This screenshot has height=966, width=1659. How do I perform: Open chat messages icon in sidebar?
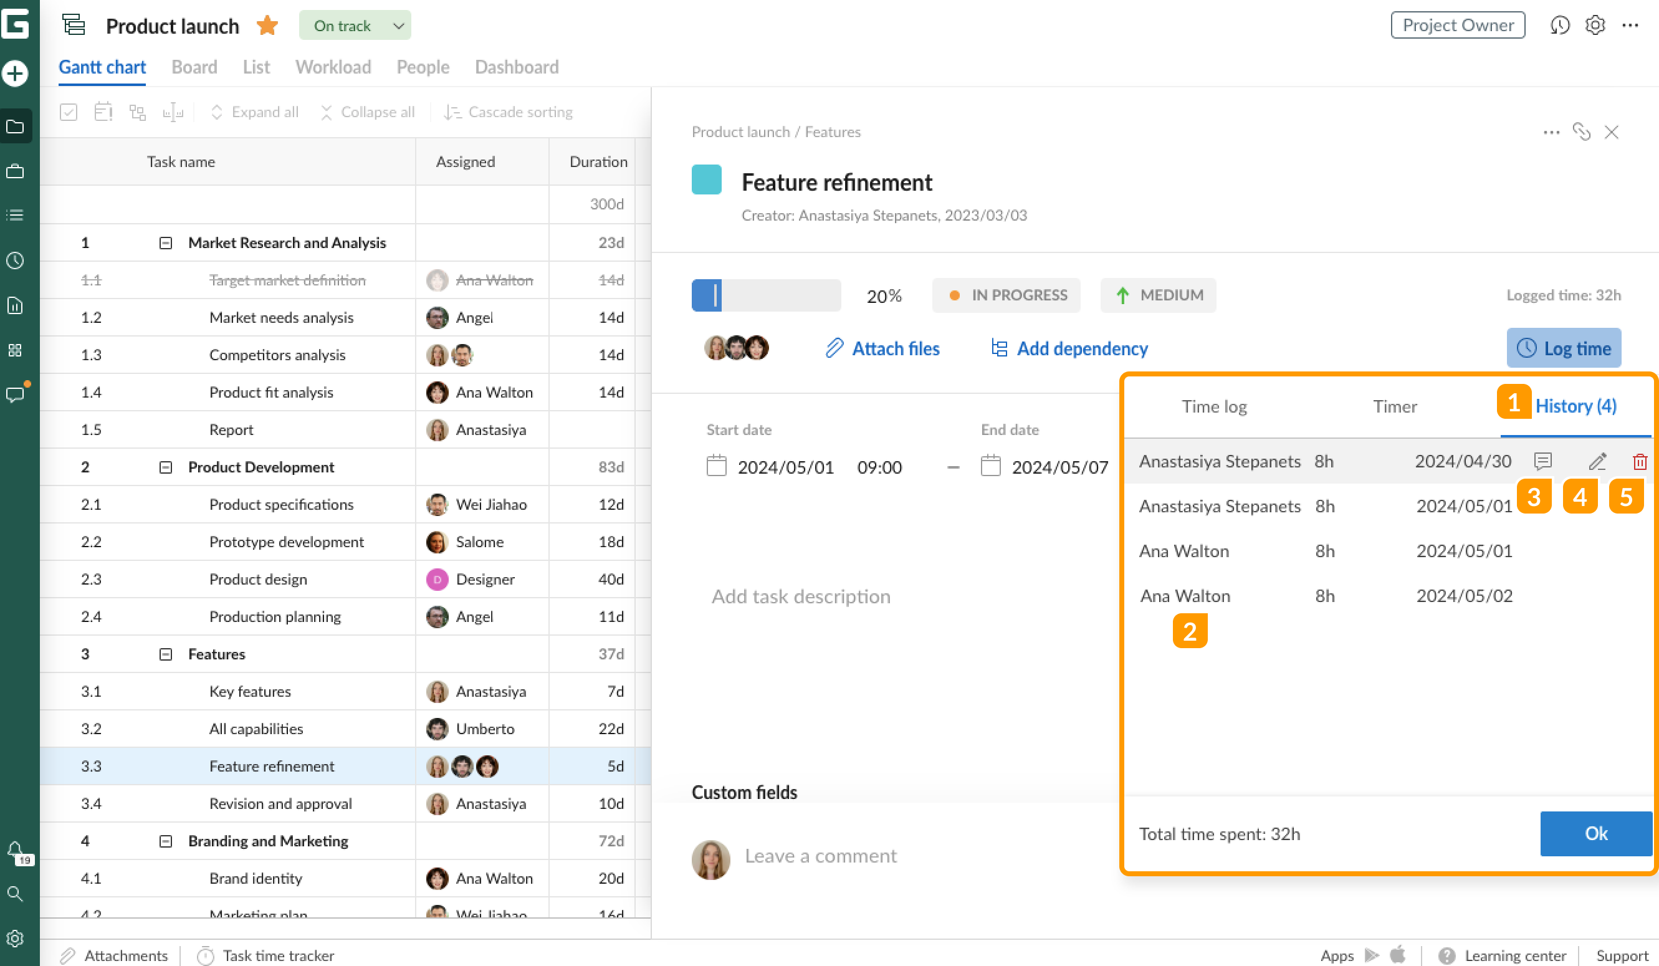(16, 394)
